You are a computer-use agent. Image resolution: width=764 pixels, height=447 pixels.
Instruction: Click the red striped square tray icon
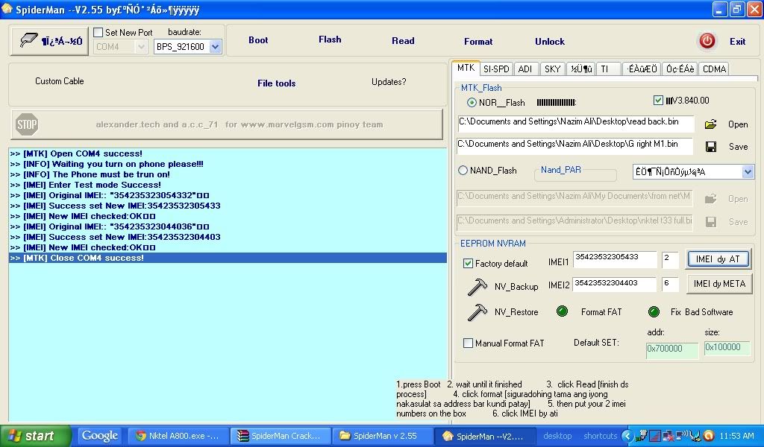click(x=654, y=436)
